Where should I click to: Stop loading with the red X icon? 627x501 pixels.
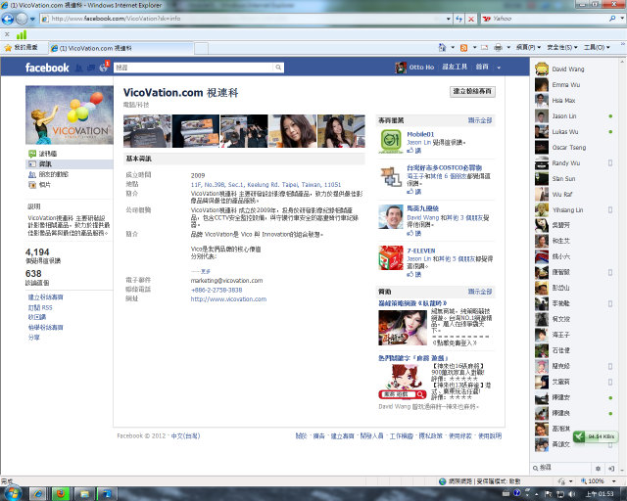(x=471, y=19)
